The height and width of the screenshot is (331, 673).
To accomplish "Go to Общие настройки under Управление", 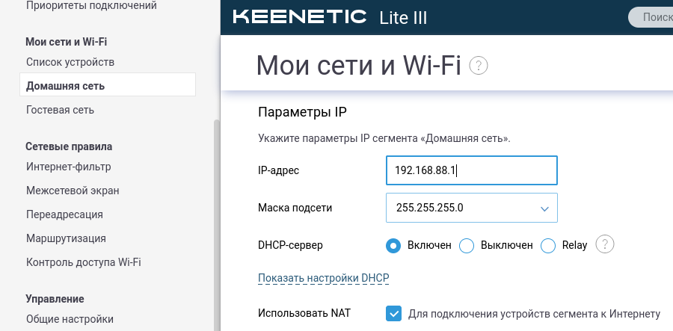I will click(x=70, y=319).
